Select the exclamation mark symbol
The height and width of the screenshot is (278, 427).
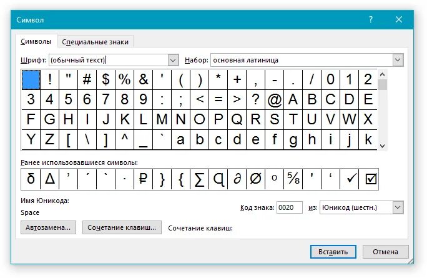coord(49,79)
